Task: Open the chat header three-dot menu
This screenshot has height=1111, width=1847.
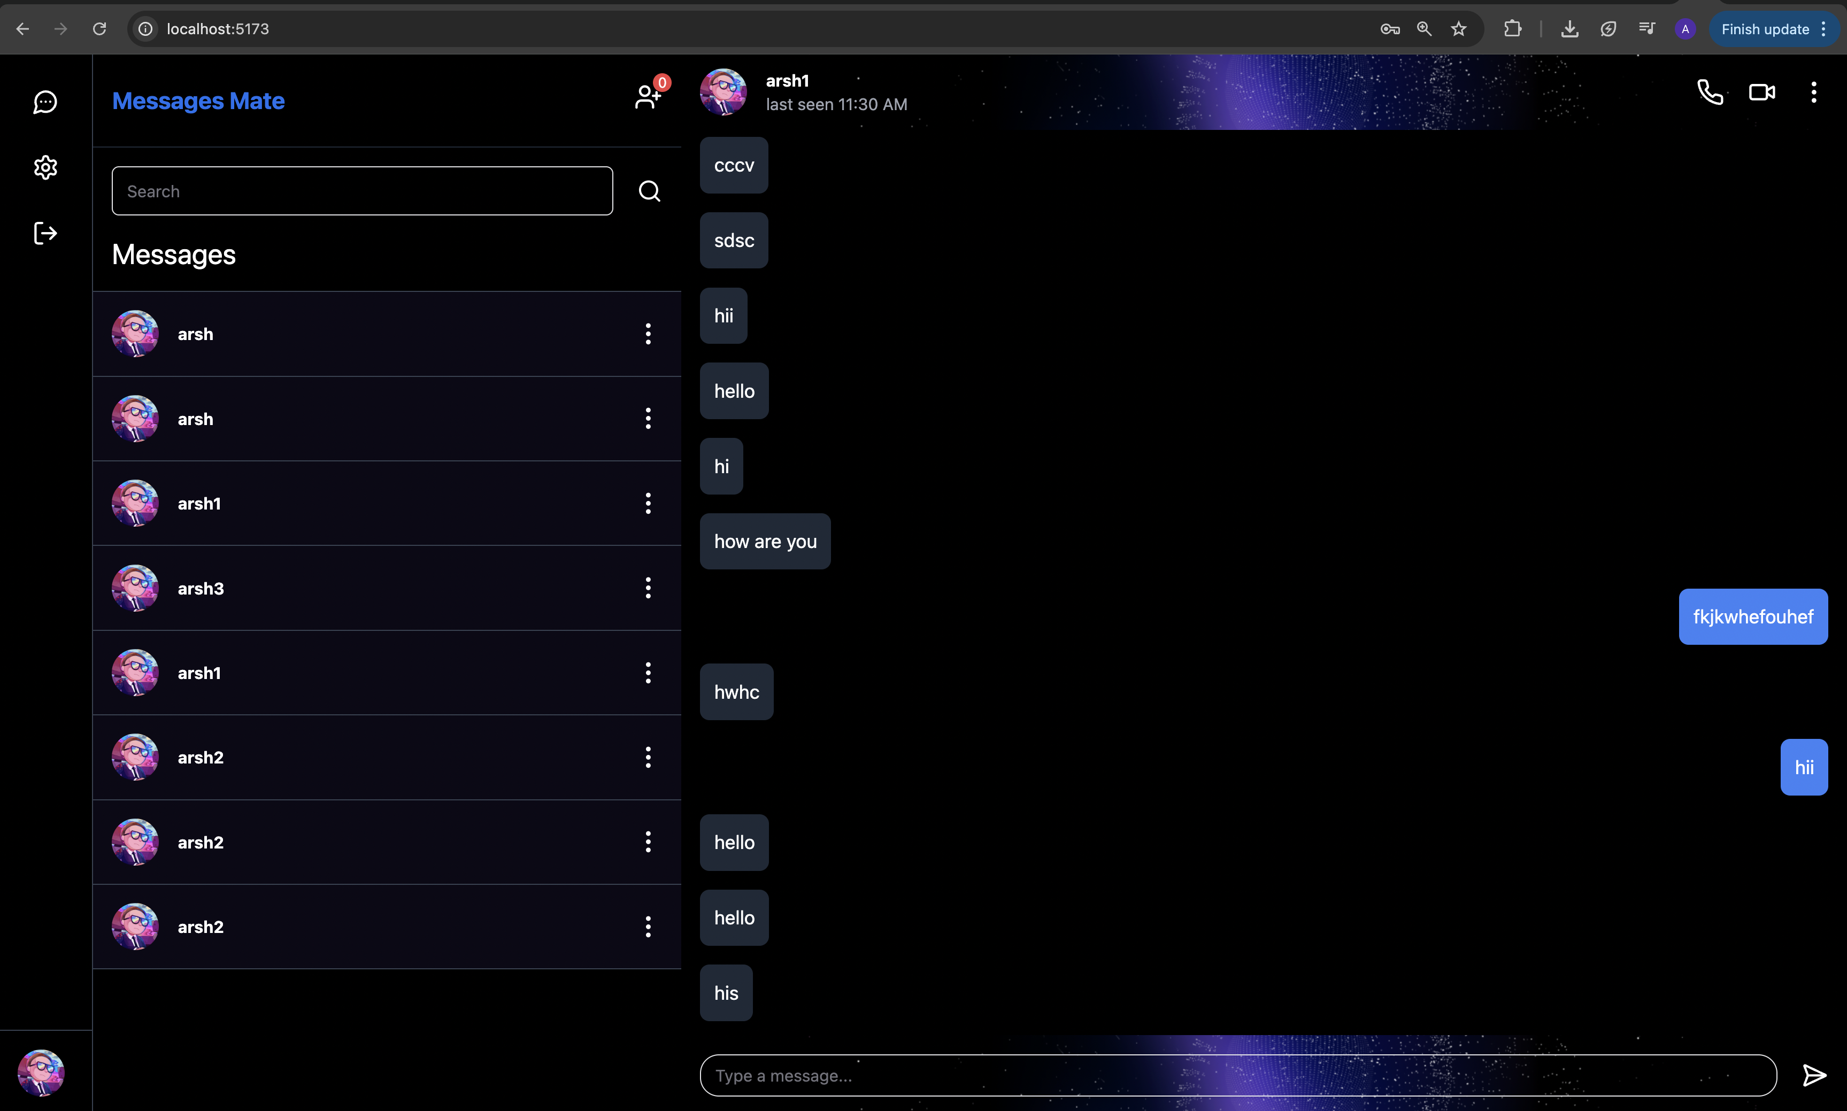Action: click(x=1813, y=91)
